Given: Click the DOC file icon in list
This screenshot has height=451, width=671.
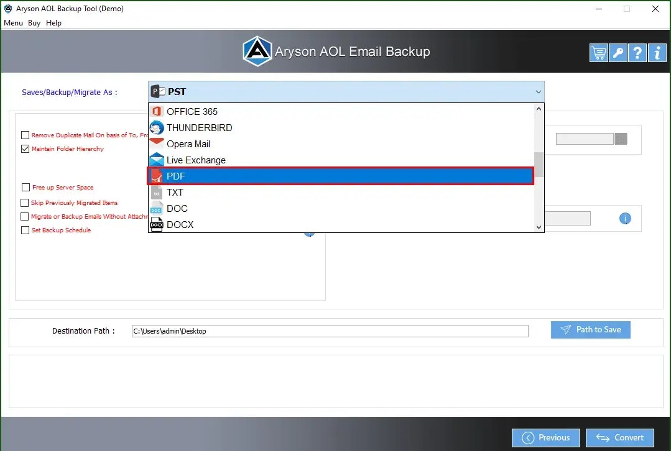Looking at the screenshot, I should pyautogui.click(x=157, y=209).
